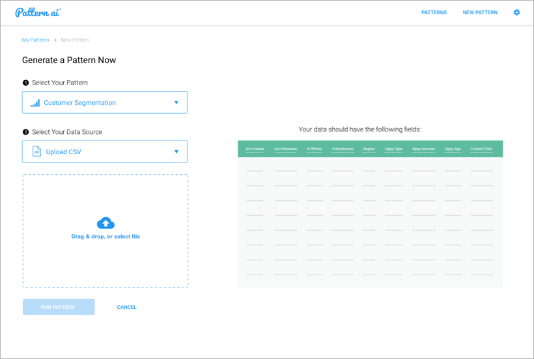Click the step 2 number bullet
The width and height of the screenshot is (534, 359).
[25, 132]
